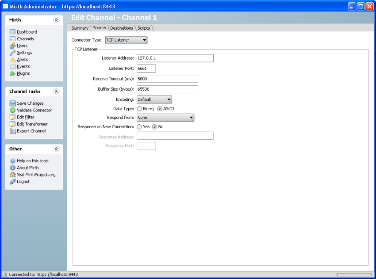Viewport: 376px width, 279px height.
Task: Switch to the Summary tab
Action: coord(80,28)
